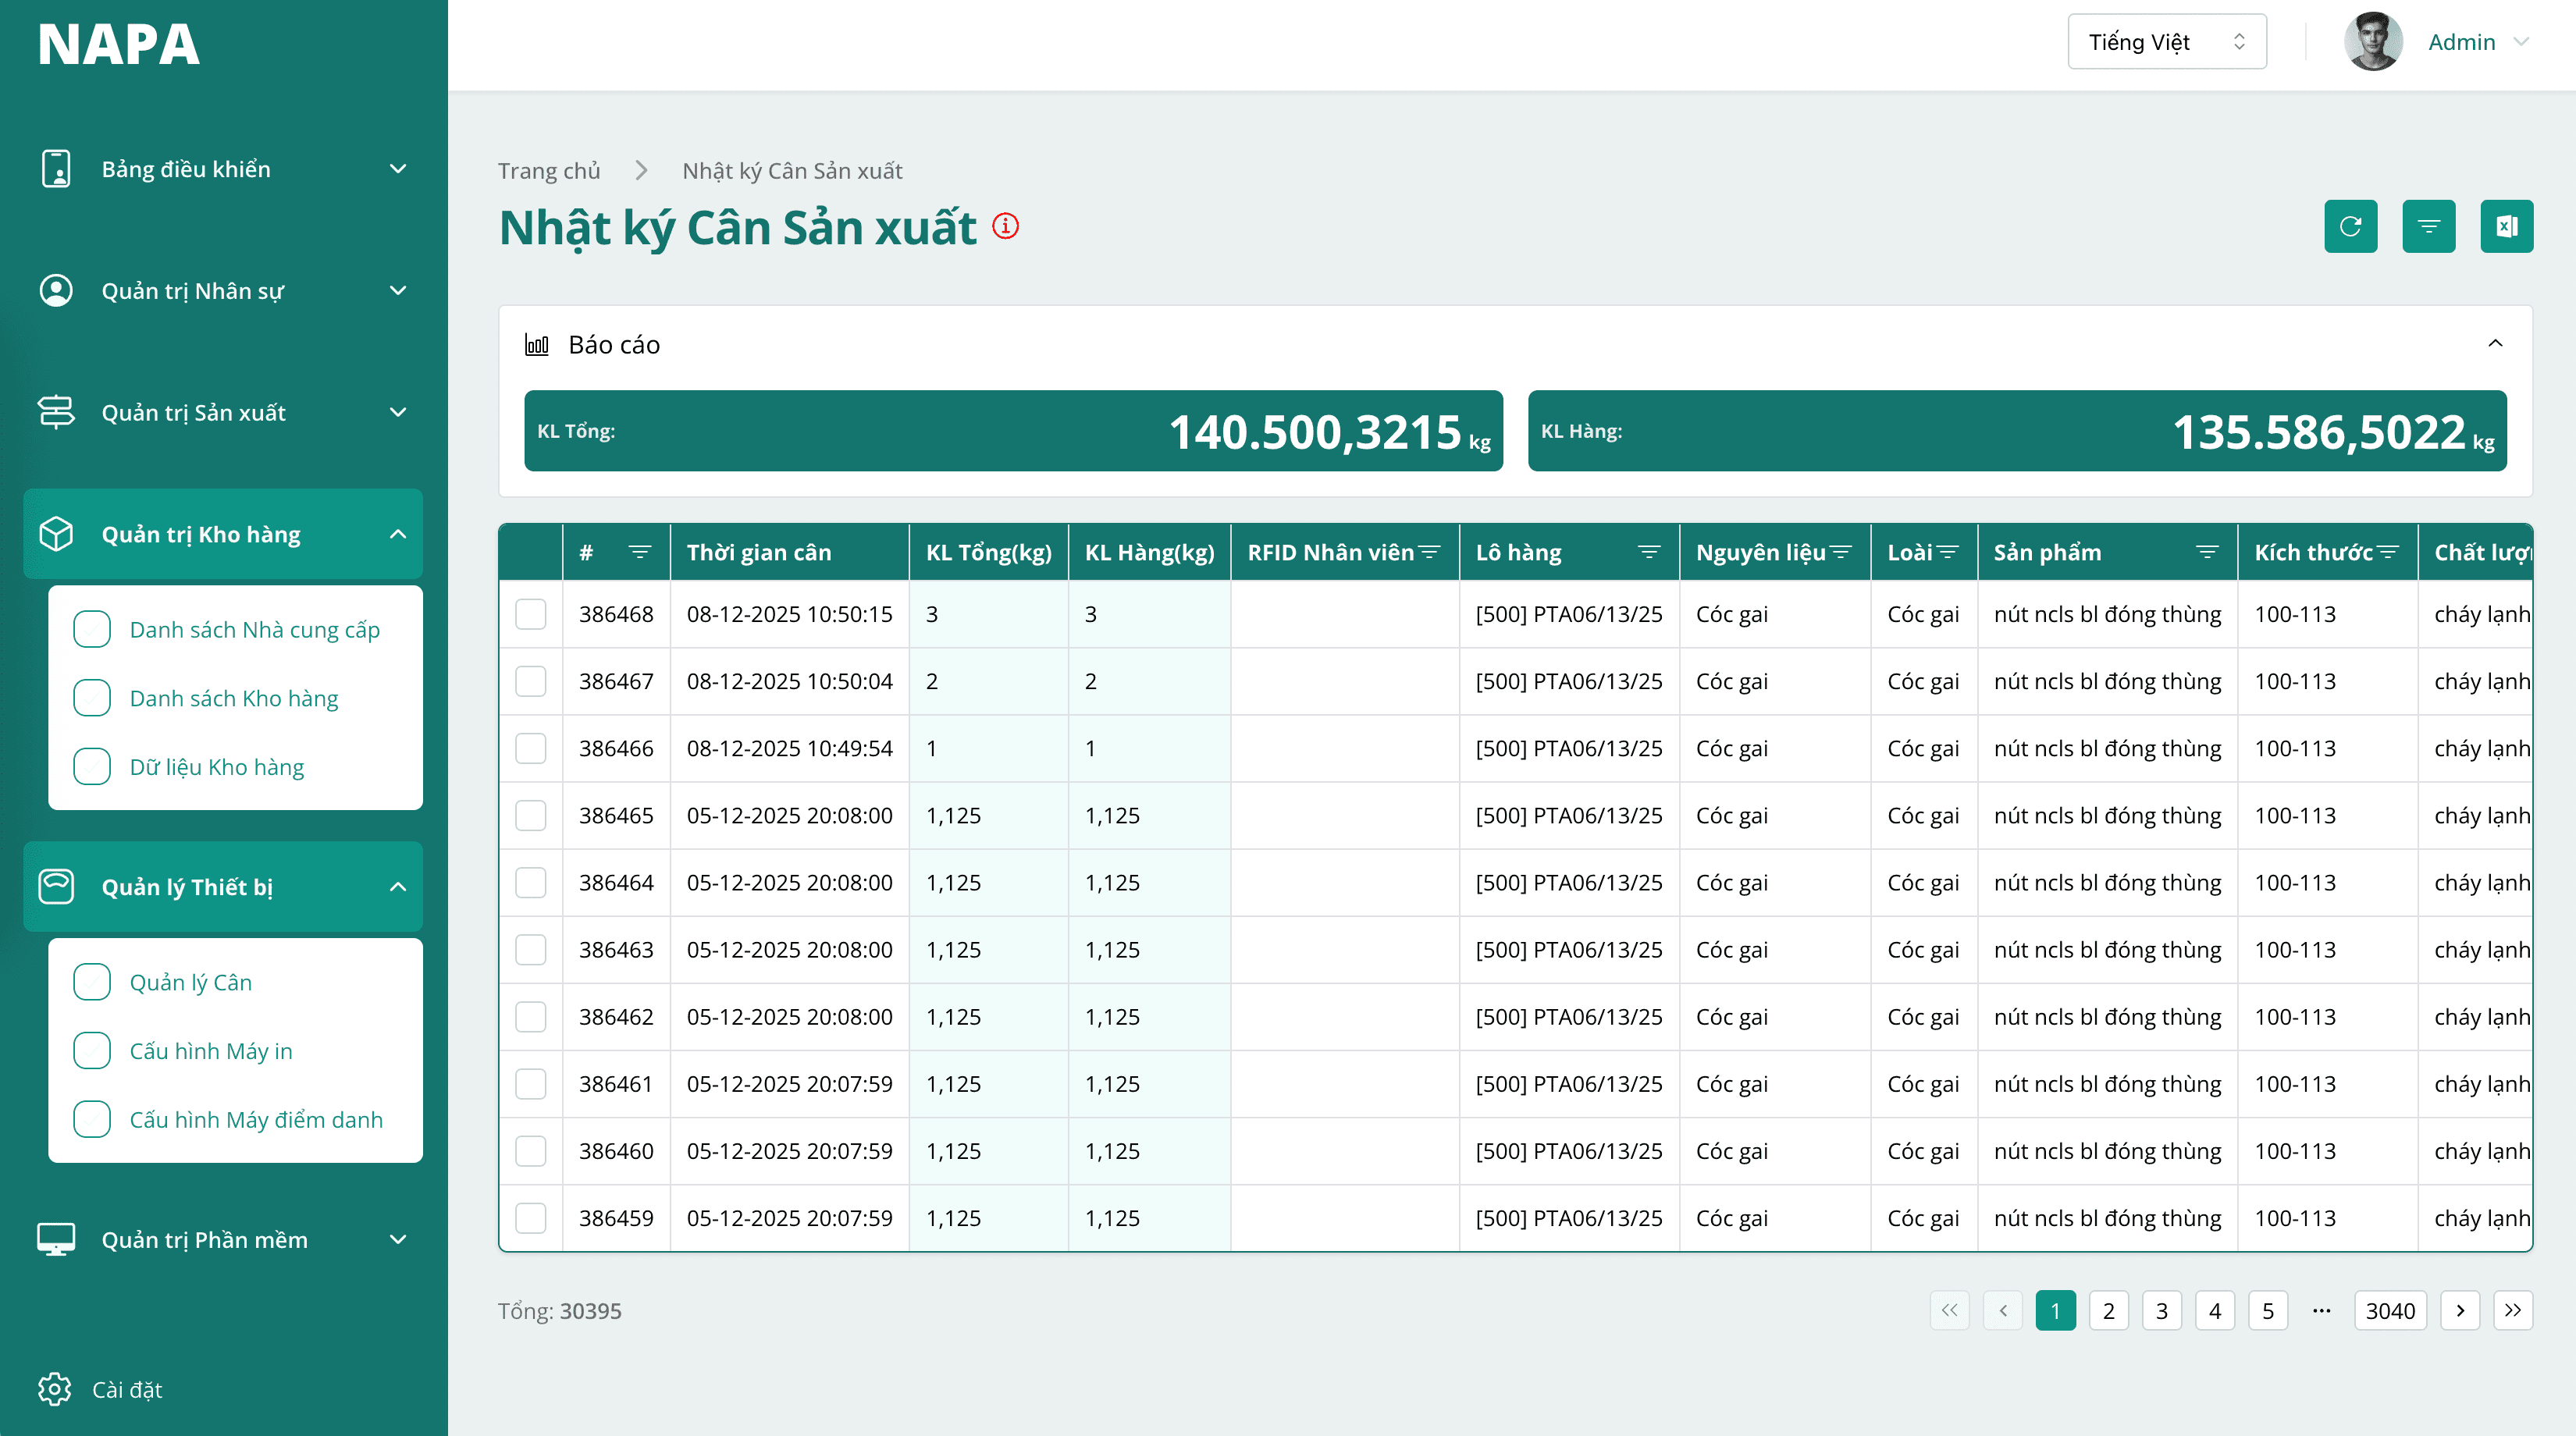Screen dimensions: 2576x1436
Task: Click the Admin avatar picture
Action: pos(2372,42)
